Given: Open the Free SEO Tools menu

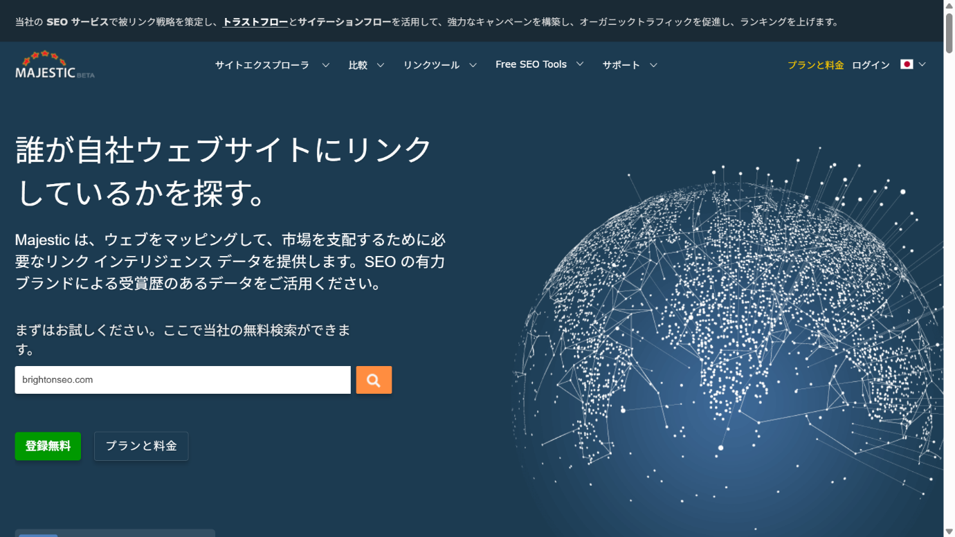Looking at the screenshot, I should 531,64.
